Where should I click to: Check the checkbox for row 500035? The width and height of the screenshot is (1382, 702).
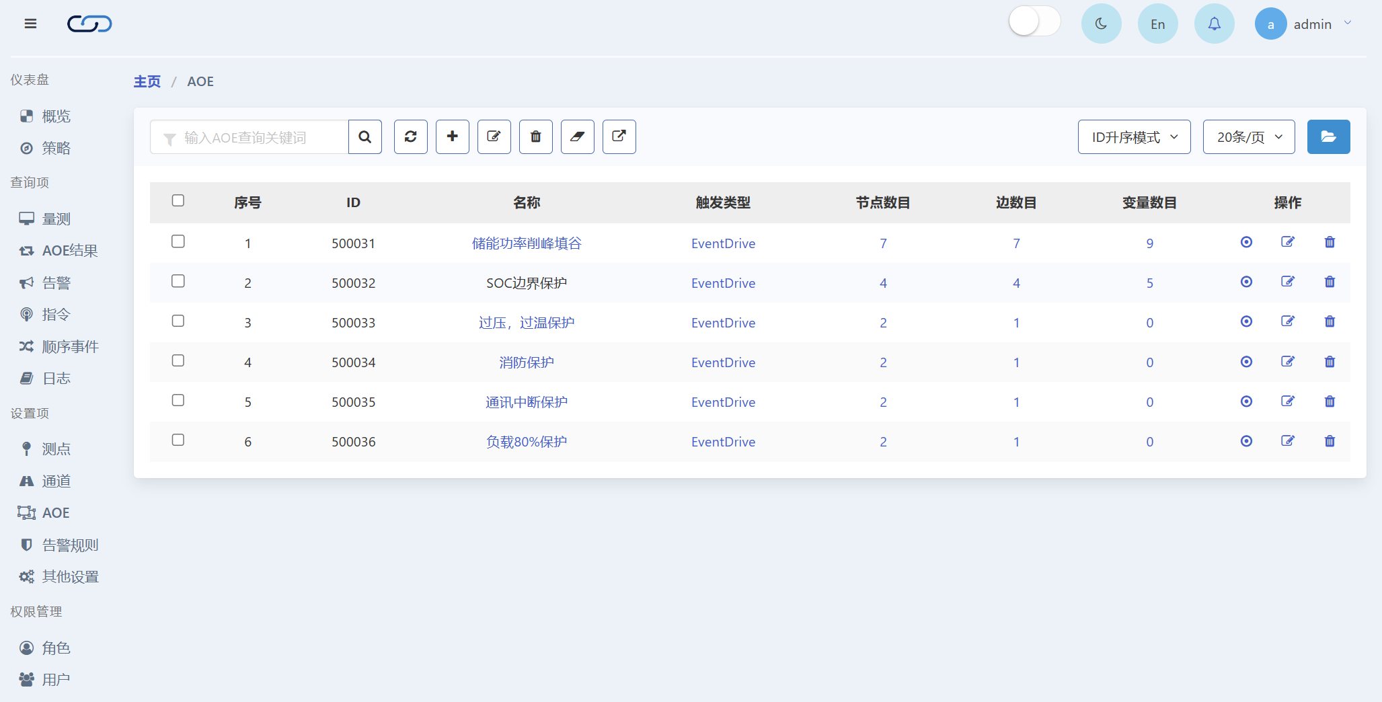pos(178,400)
